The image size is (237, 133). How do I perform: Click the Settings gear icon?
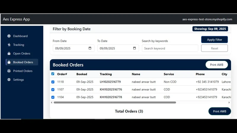click(x=9, y=80)
